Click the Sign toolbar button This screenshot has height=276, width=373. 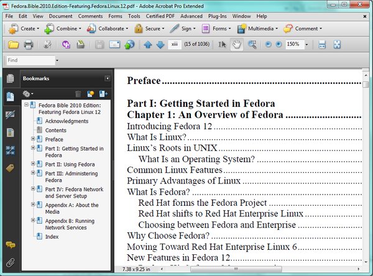pos(183,29)
